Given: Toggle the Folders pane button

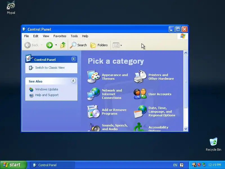Looking at the screenshot, I should (x=99, y=45).
